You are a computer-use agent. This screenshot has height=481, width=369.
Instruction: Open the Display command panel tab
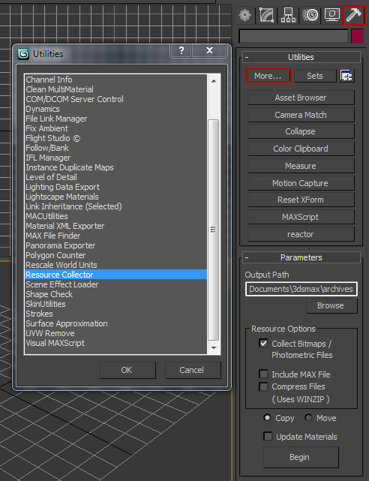pyautogui.click(x=331, y=15)
